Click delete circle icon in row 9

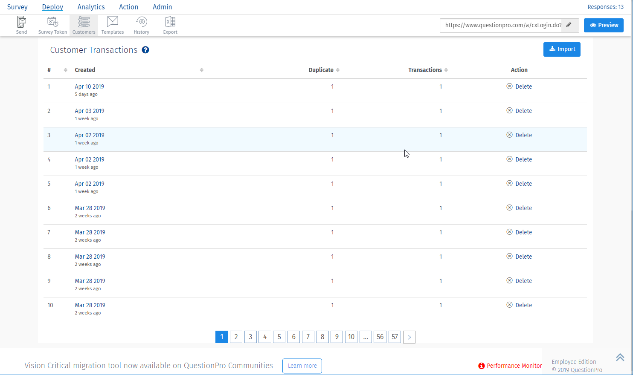509,280
